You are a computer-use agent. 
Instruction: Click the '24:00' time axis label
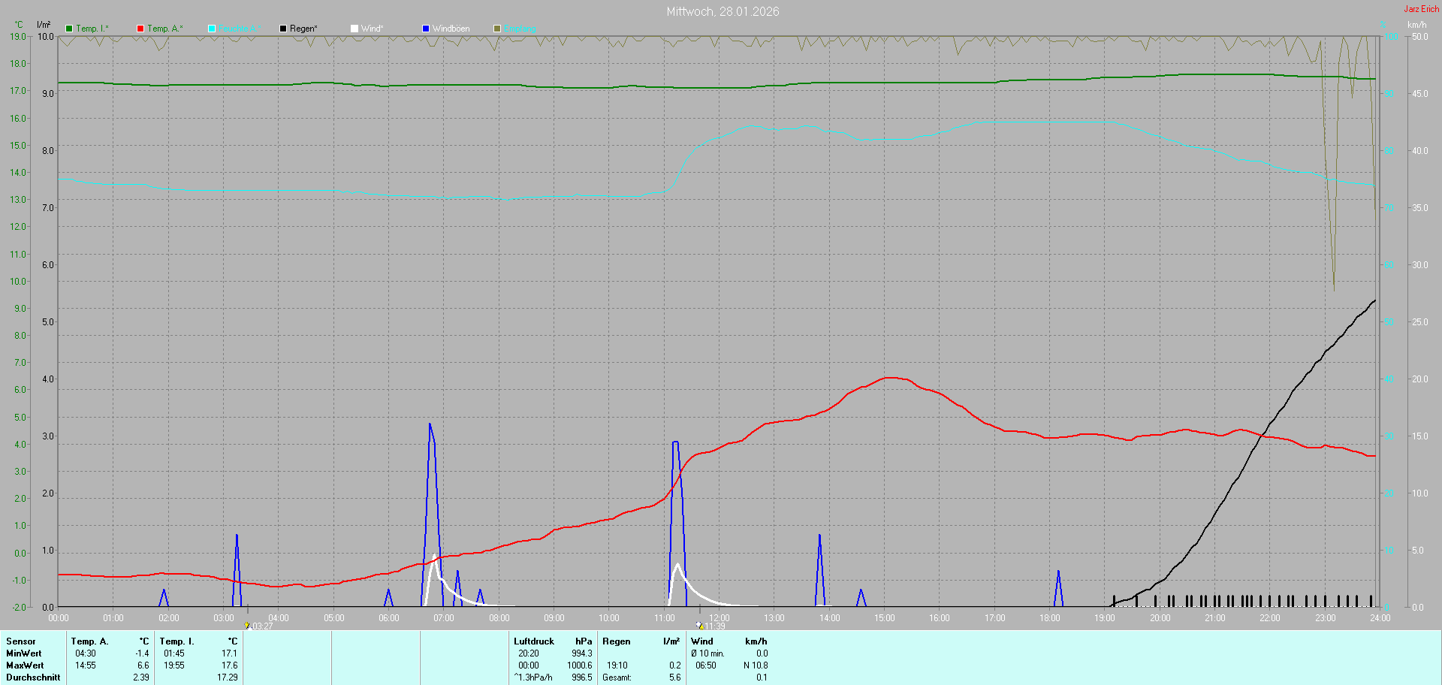1380,618
